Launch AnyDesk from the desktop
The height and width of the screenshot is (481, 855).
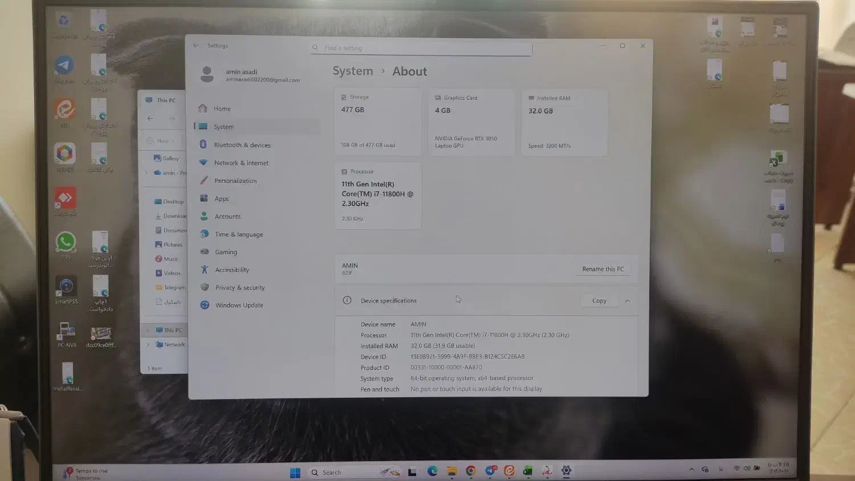coord(65,199)
